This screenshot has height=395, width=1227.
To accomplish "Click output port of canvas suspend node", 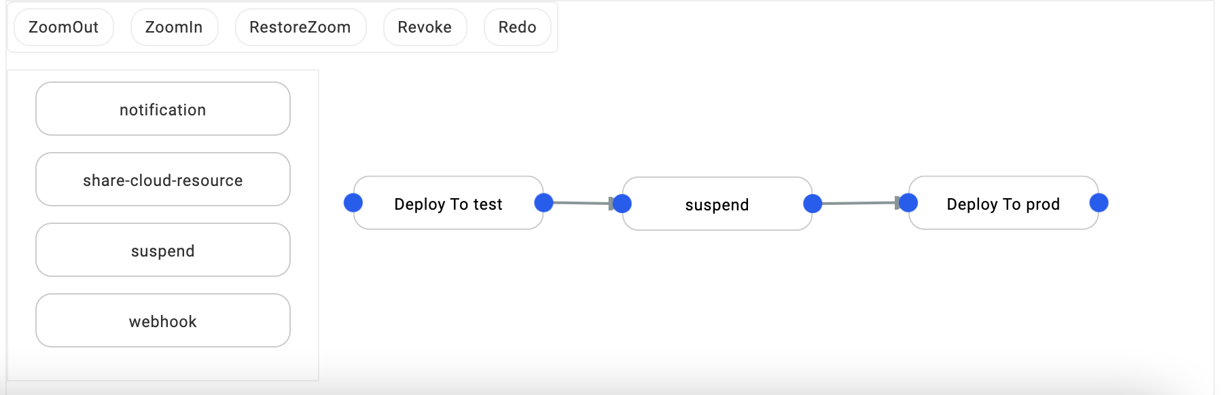I will click(813, 204).
